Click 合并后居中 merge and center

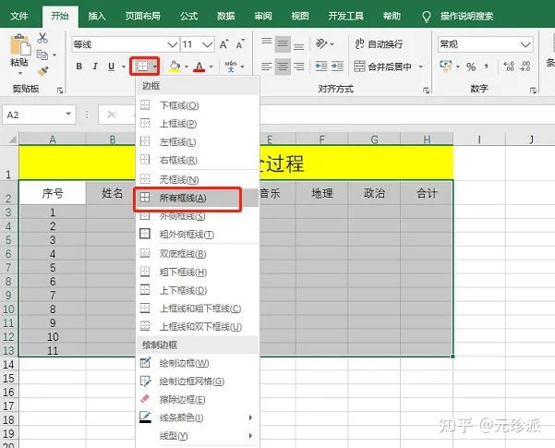point(382,67)
